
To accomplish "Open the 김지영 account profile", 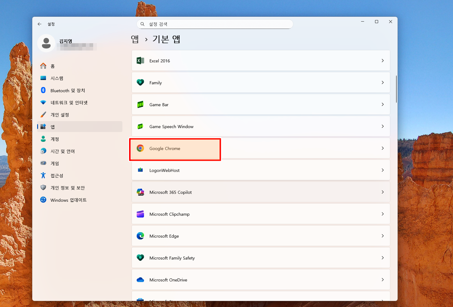I will point(67,44).
